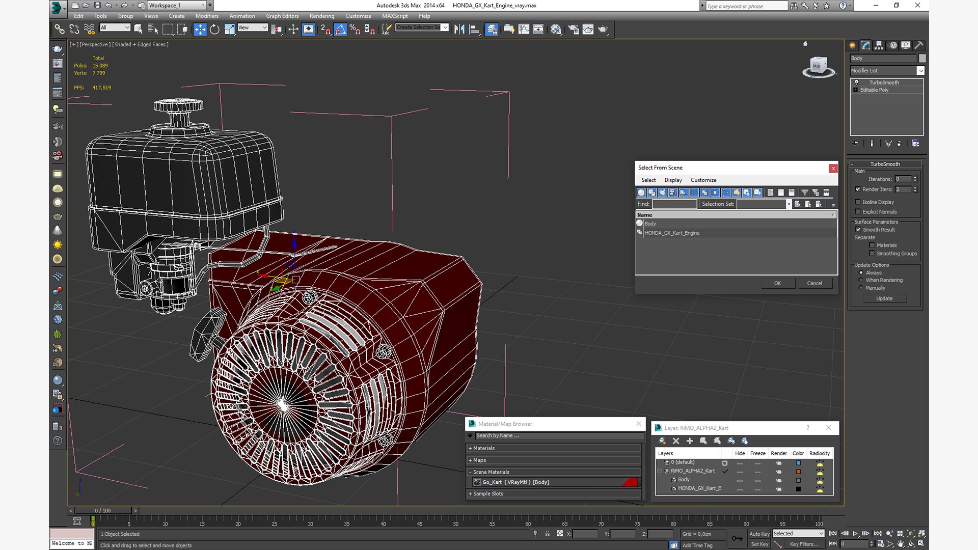The height and width of the screenshot is (550, 978).
Task: Open Display menu in Select From Scene
Action: (x=673, y=180)
